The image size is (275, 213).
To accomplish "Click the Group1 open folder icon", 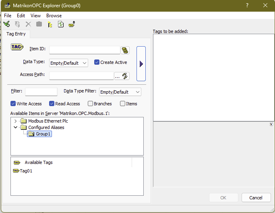I will [31, 134].
